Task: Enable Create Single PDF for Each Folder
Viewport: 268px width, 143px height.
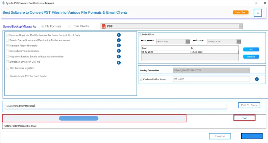Action: click(8, 76)
